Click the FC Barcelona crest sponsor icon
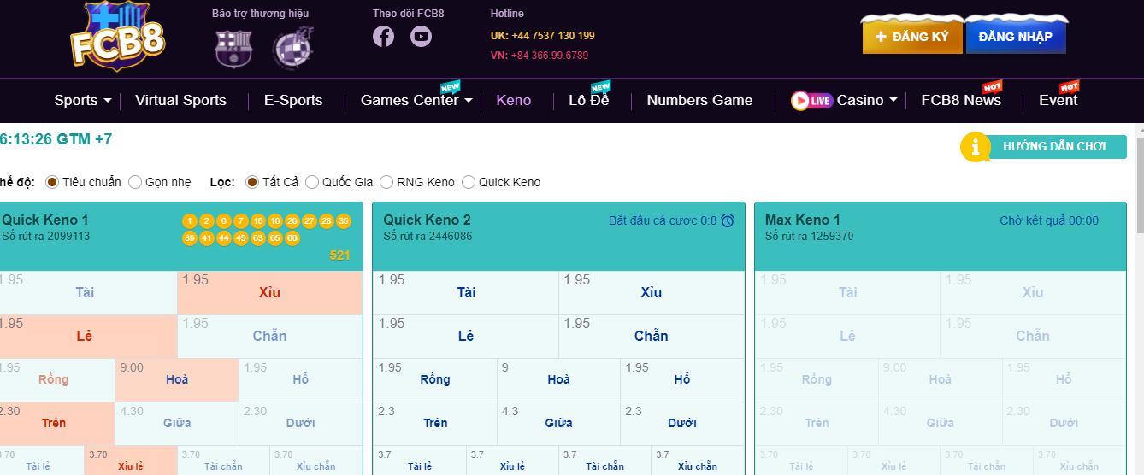 pos(233,47)
